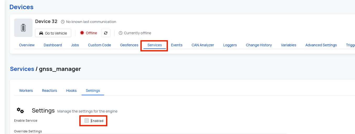Go to the Advanced Settings tab
The image size is (355, 134).
pos(321,45)
